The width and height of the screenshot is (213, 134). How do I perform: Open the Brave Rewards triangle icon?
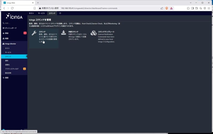point(171,8)
